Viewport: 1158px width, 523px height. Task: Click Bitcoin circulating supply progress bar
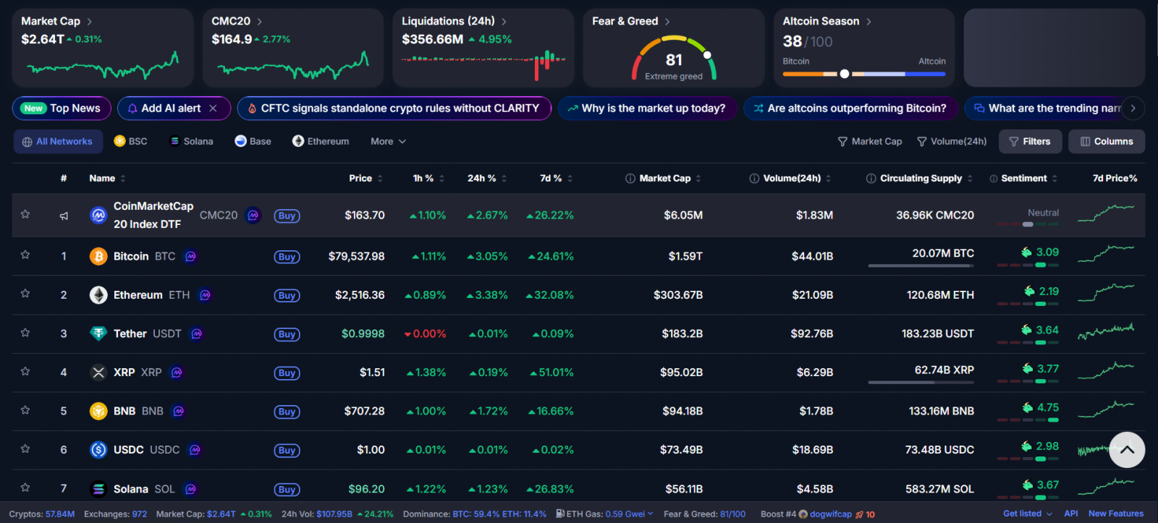(921, 265)
